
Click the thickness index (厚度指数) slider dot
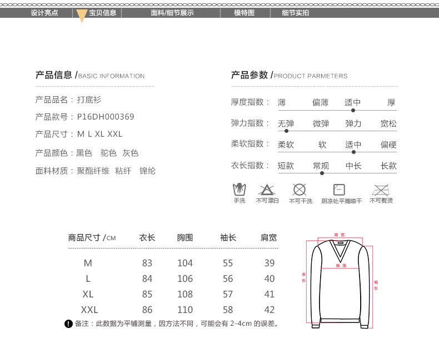353,111
